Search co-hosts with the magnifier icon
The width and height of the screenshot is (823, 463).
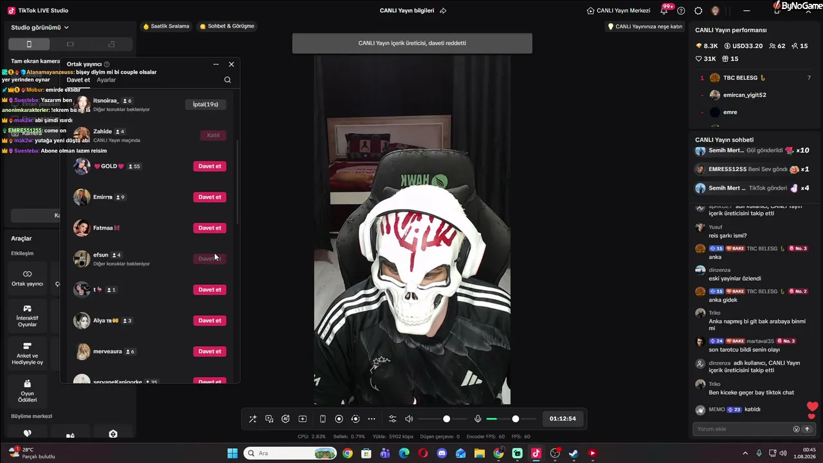click(228, 80)
